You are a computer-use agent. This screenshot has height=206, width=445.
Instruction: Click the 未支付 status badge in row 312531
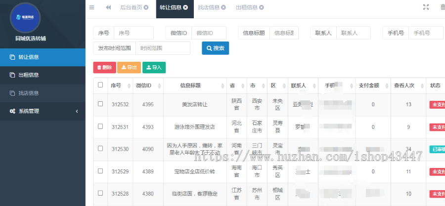[x=437, y=127]
